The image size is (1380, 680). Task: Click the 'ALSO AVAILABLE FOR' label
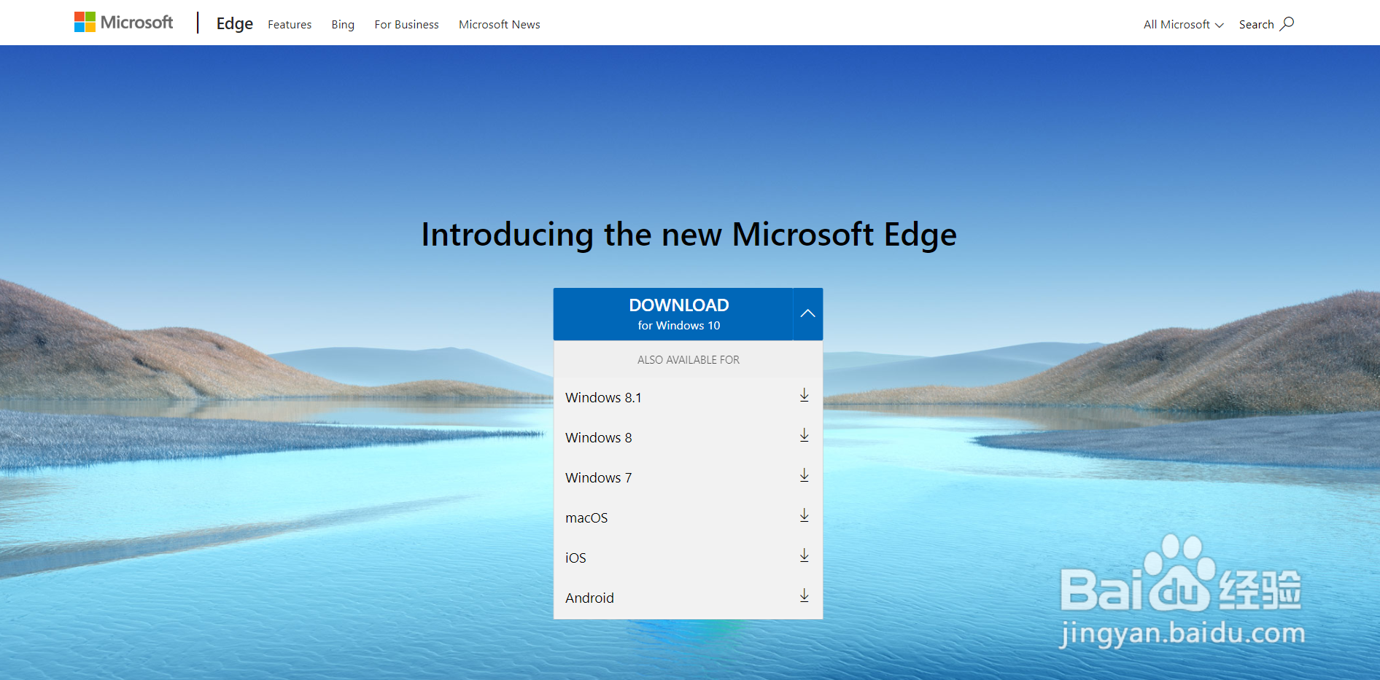click(x=688, y=360)
